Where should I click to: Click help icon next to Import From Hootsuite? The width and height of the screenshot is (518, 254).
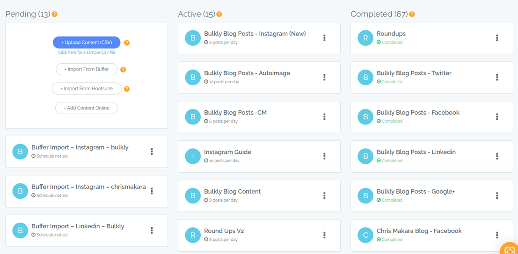[127, 89]
